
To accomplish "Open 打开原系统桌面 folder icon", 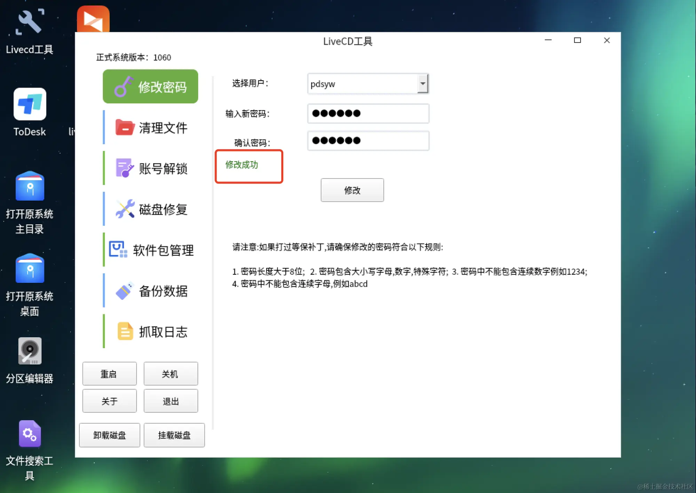I will pyautogui.click(x=30, y=269).
